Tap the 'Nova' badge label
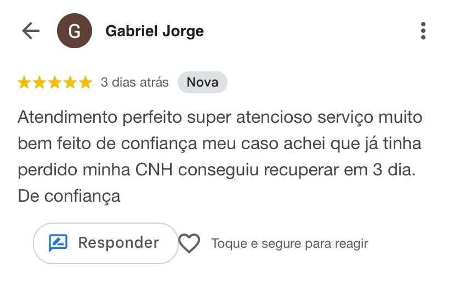 click(x=202, y=83)
